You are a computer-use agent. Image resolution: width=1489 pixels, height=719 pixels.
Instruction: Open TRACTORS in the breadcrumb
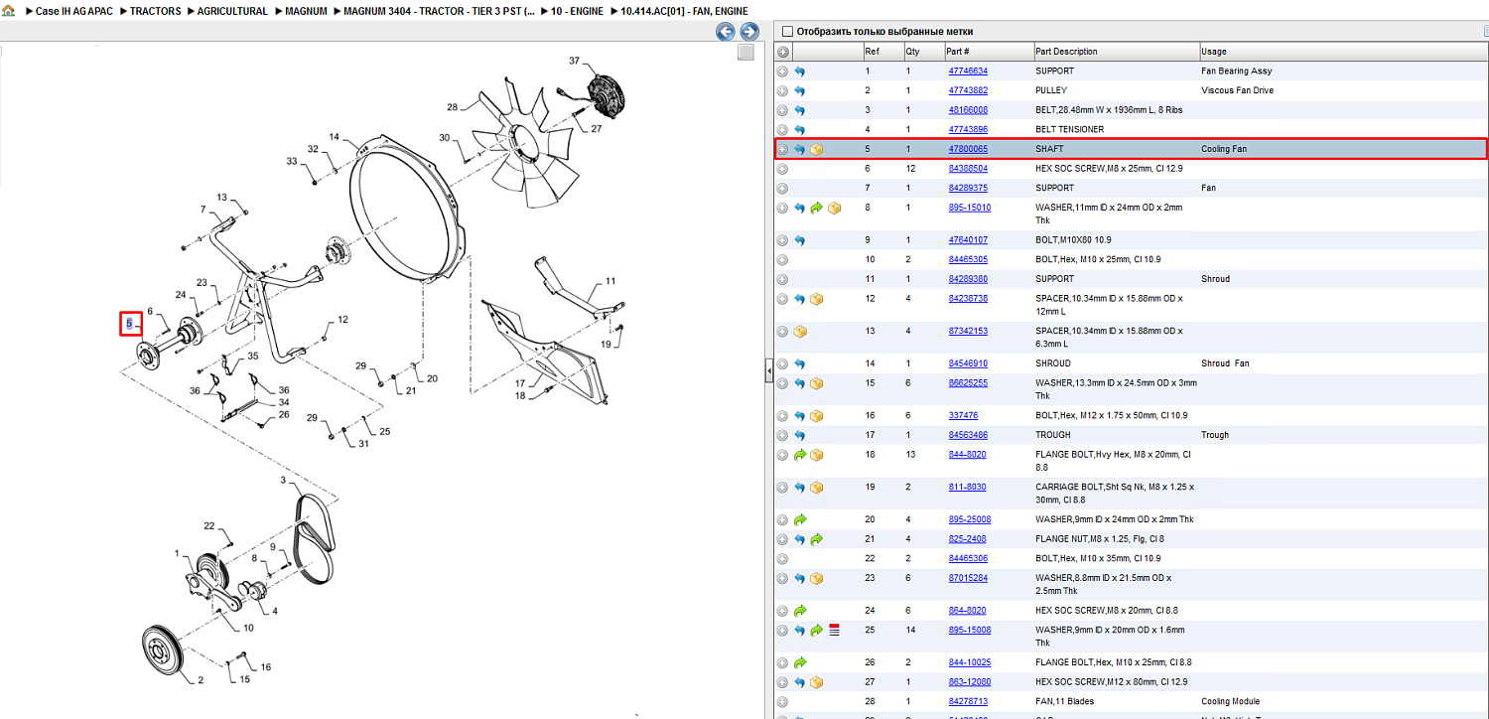tap(156, 11)
